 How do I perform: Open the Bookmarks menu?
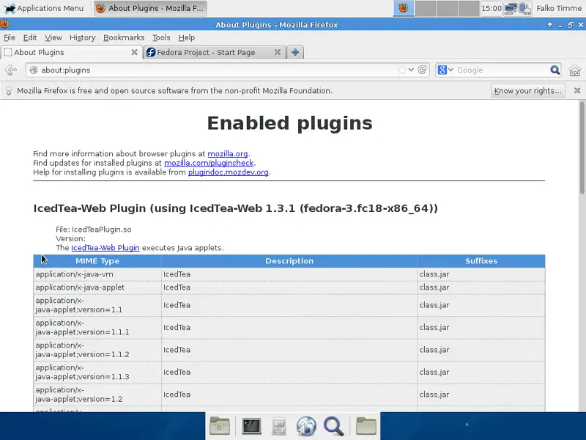click(x=124, y=37)
